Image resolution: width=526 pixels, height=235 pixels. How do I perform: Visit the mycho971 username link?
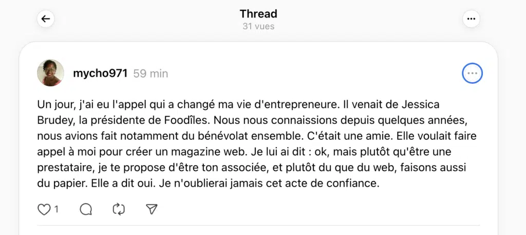click(100, 74)
